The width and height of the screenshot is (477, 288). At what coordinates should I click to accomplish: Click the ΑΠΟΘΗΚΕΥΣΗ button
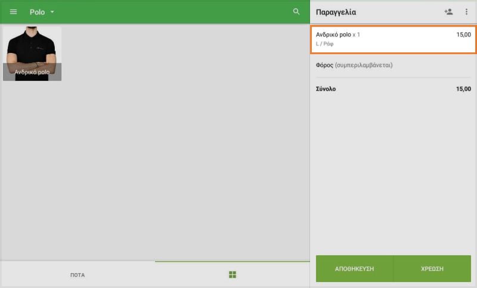pyautogui.click(x=354, y=268)
